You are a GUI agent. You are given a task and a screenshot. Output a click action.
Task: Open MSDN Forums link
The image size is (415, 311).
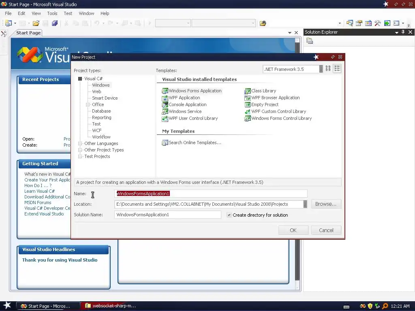pos(38,202)
